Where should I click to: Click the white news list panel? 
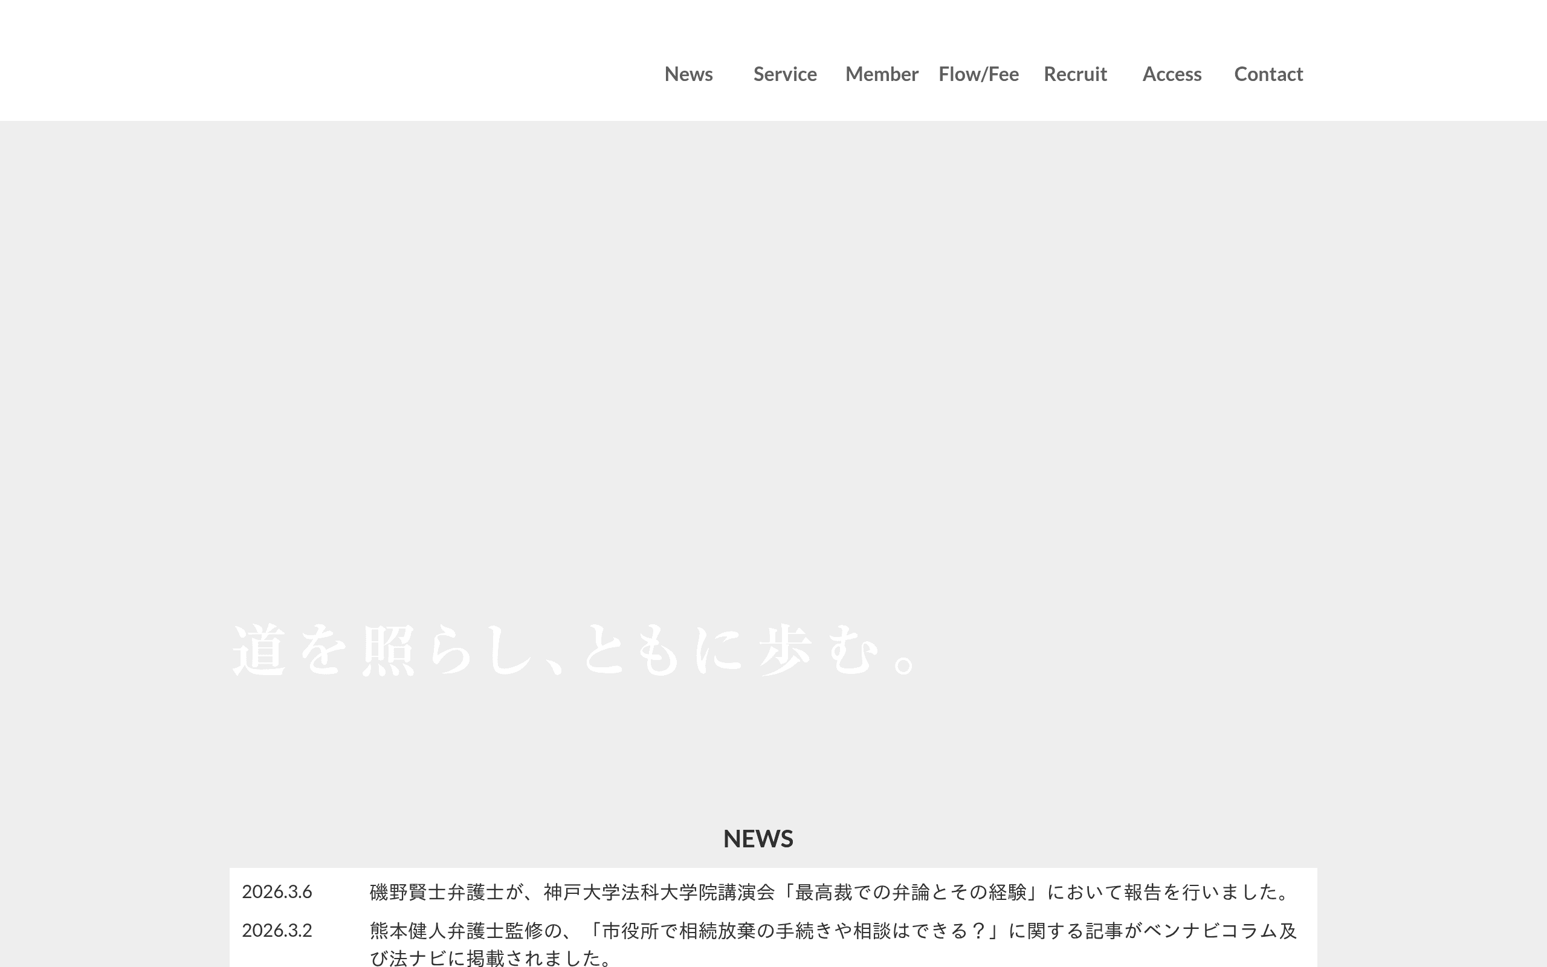pyautogui.click(x=758, y=914)
